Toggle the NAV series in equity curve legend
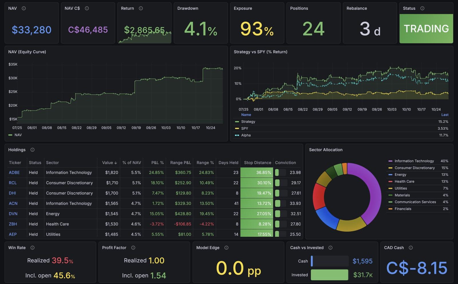The width and height of the screenshot is (458, 284). pyautogui.click(x=18, y=135)
